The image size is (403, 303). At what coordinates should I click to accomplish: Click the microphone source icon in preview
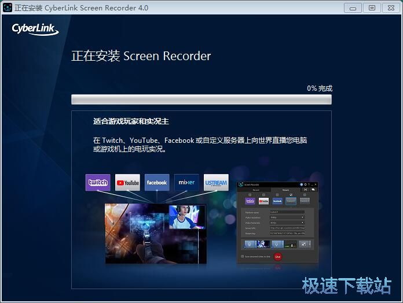[x=277, y=244]
